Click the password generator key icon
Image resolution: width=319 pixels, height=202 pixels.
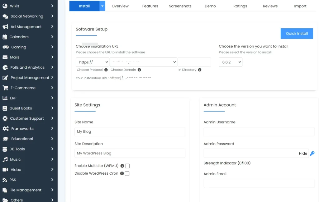pos(312,153)
